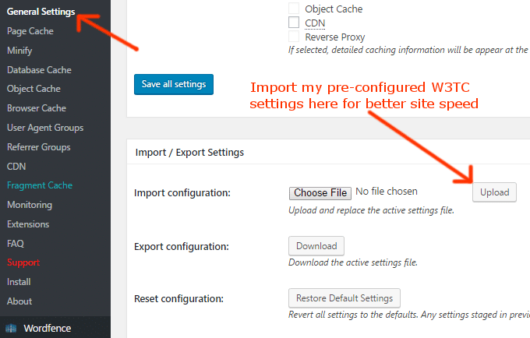The width and height of the screenshot is (530, 338).
Task: Click the Wordfence shield icon
Action: (x=12, y=327)
